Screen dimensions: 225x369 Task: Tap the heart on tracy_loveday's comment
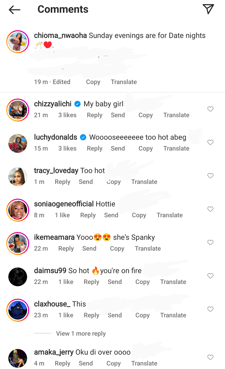[210, 176]
